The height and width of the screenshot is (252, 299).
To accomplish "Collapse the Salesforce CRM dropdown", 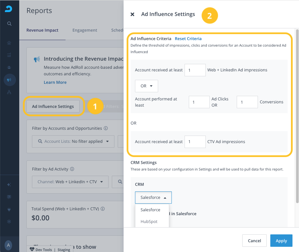I will tap(153, 198).
